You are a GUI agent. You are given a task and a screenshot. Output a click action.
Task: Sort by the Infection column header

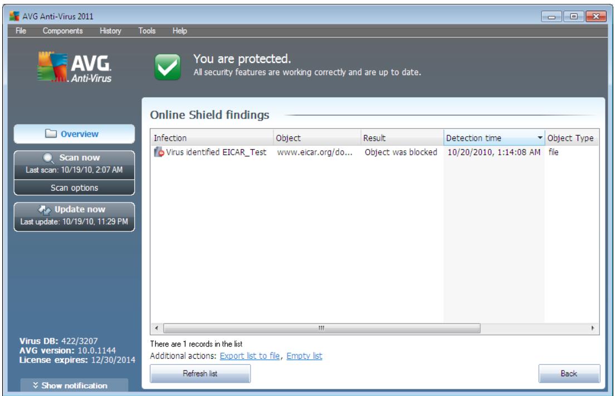pos(212,138)
